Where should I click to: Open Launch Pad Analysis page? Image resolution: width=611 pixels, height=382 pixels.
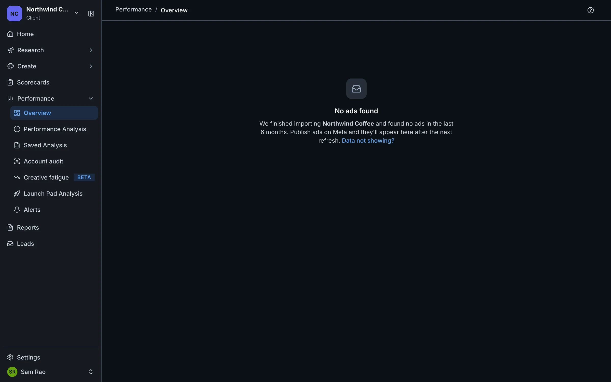coord(54,194)
